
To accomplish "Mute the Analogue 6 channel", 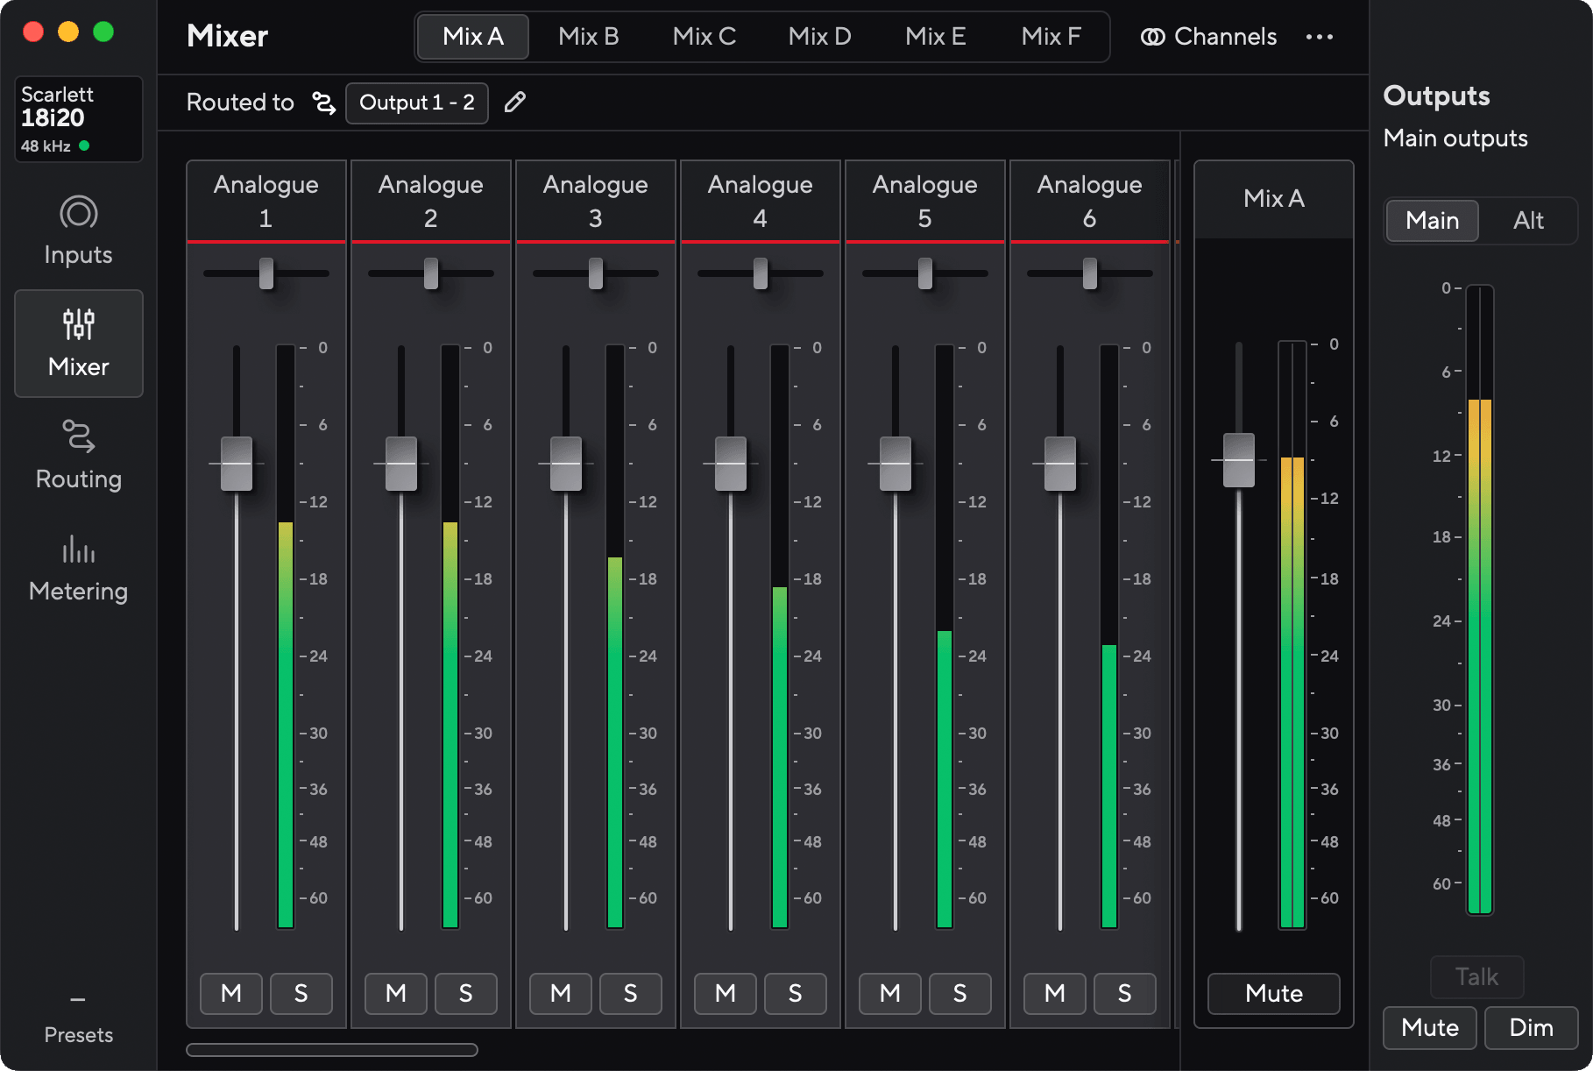I will (x=1055, y=993).
